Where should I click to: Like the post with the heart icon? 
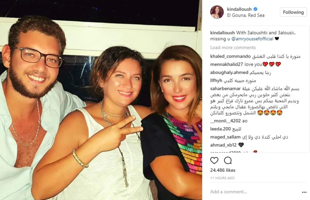(214, 160)
